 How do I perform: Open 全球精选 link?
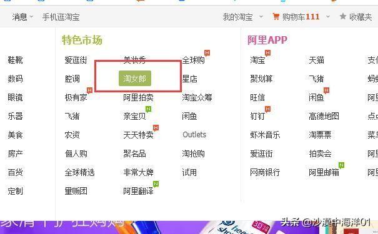pyautogui.click(x=79, y=172)
